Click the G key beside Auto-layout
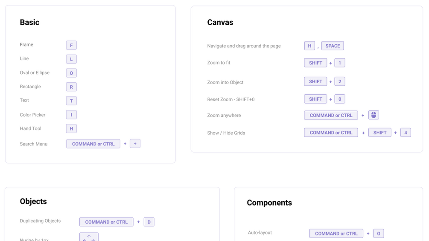429x241 pixels. click(379, 233)
